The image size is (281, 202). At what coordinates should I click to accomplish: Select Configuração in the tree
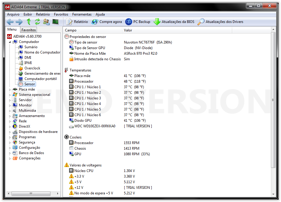tap(30, 148)
